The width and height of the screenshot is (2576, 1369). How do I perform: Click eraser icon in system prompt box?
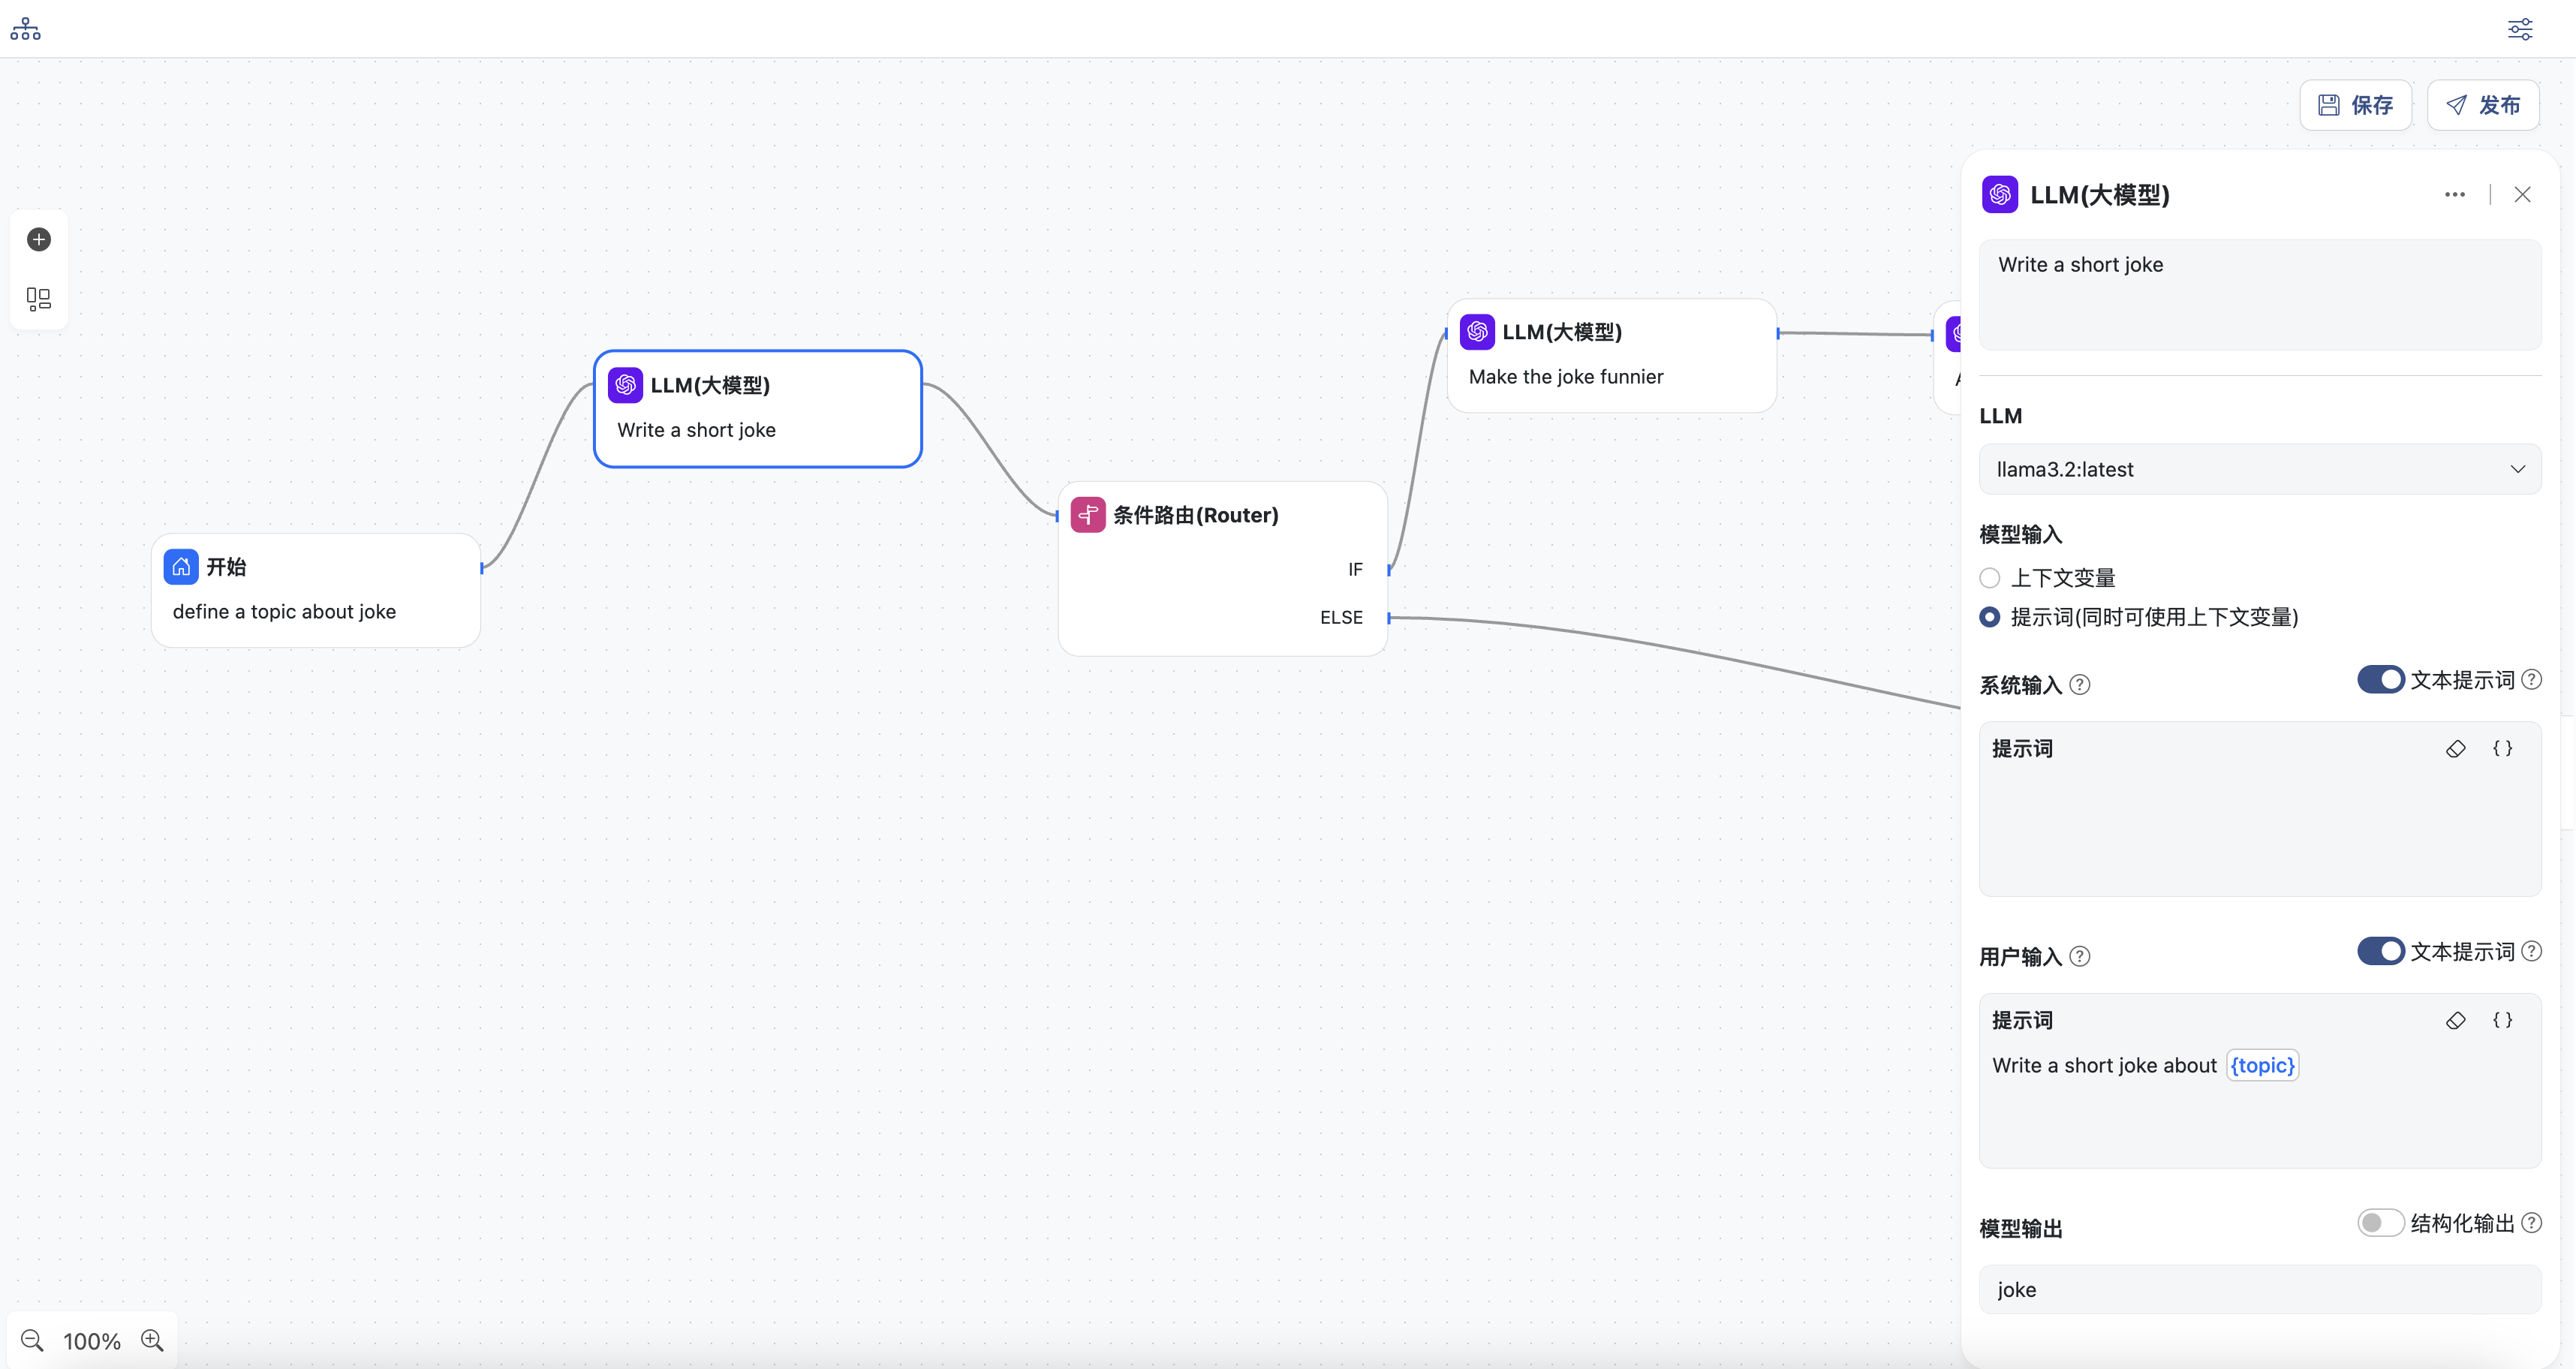pyautogui.click(x=2455, y=749)
